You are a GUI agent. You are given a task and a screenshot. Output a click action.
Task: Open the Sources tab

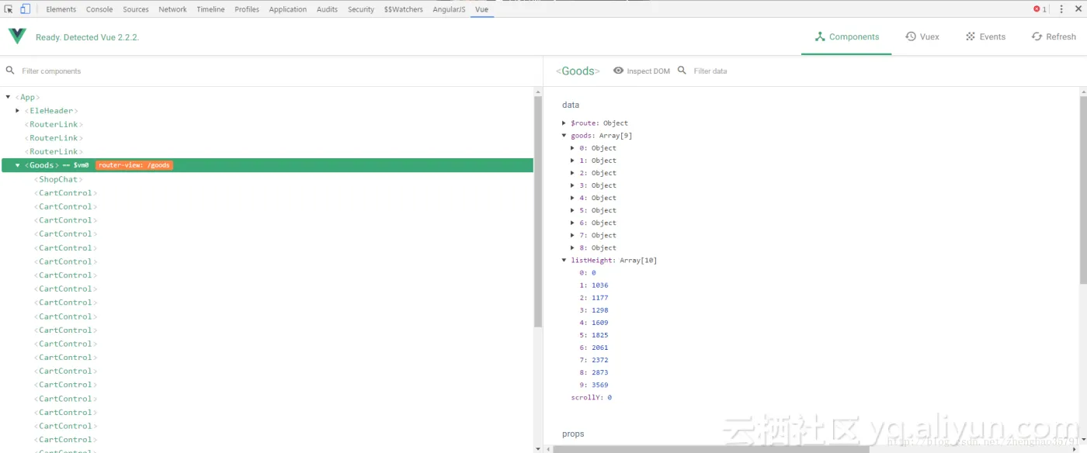pos(136,9)
